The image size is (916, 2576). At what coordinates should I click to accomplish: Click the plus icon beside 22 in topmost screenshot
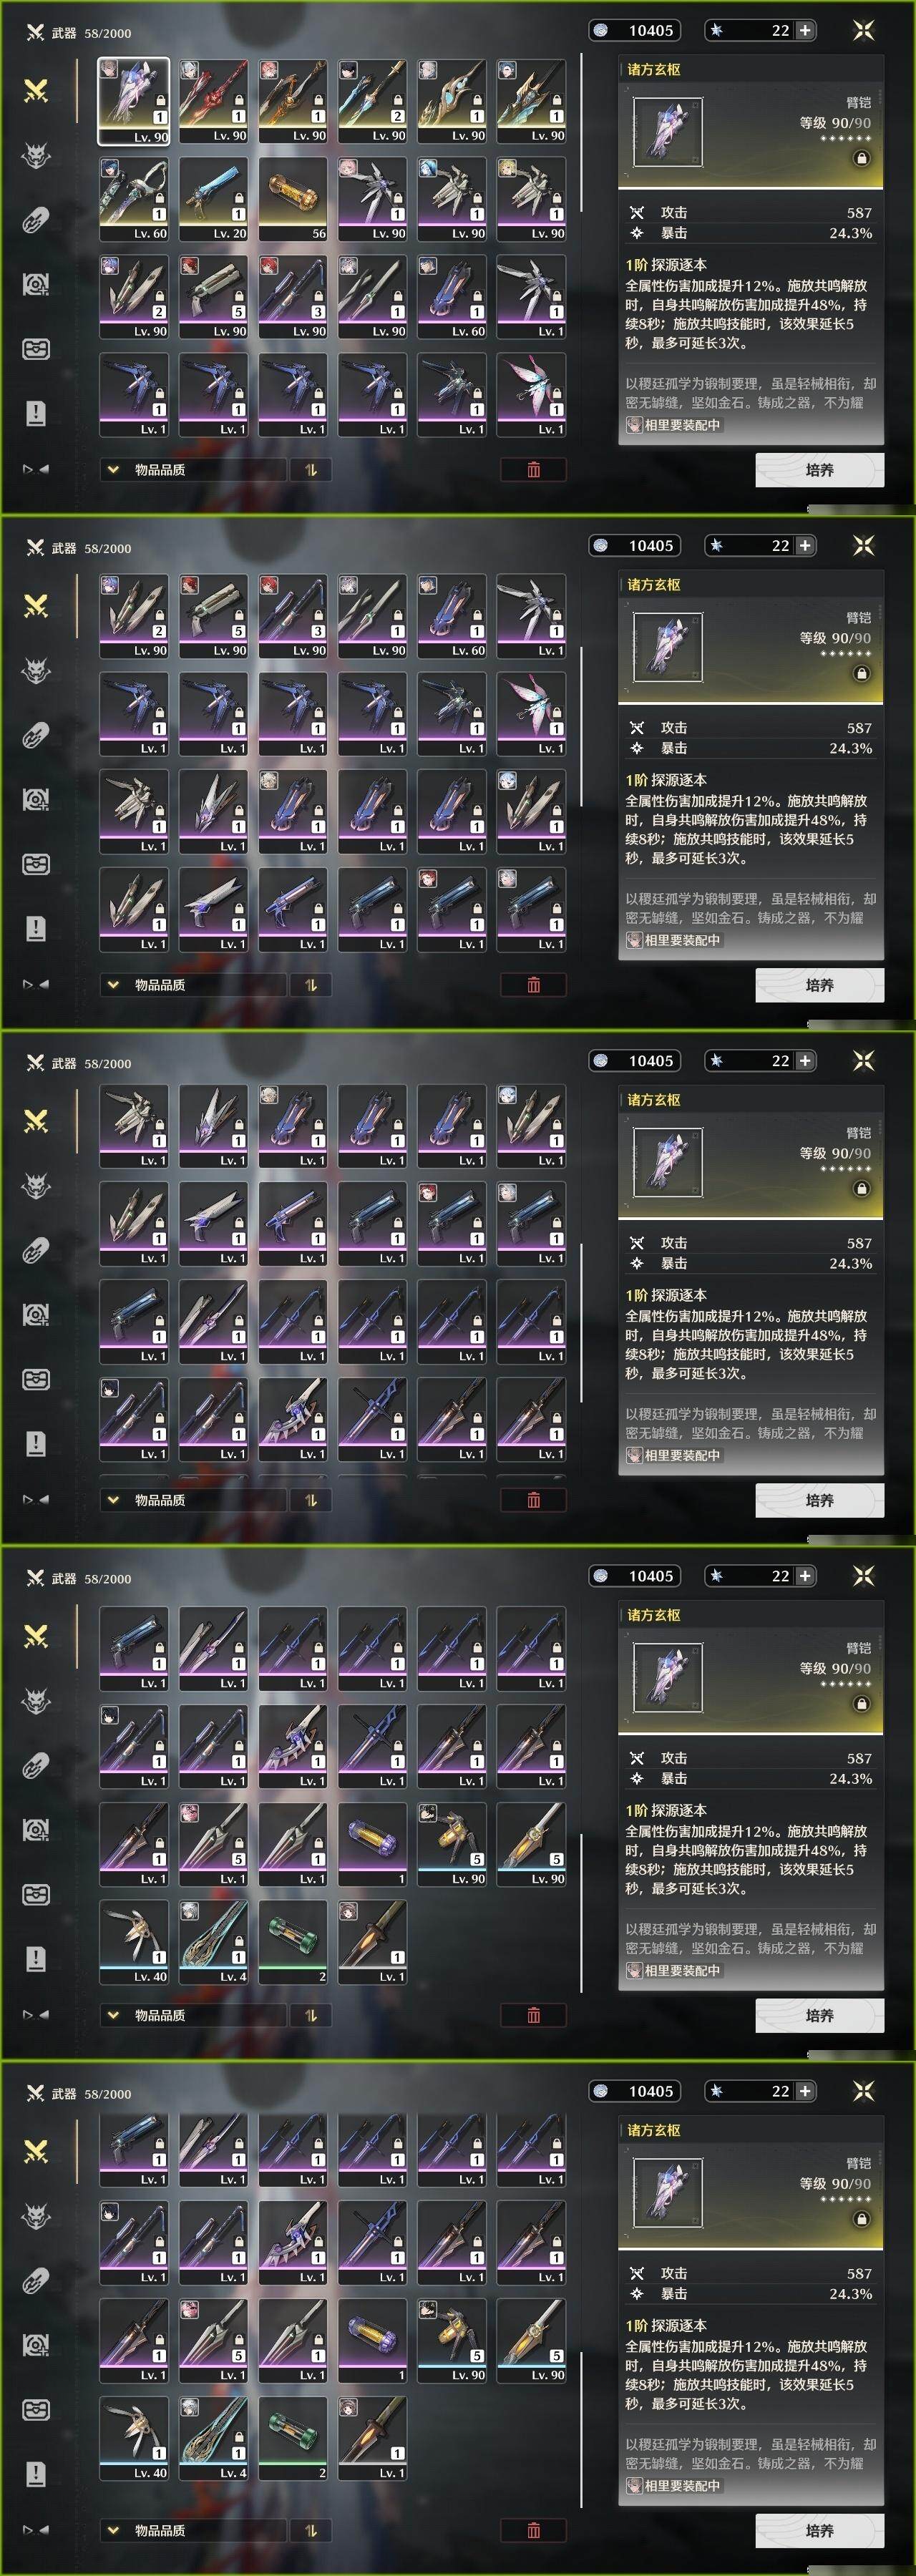(x=804, y=30)
